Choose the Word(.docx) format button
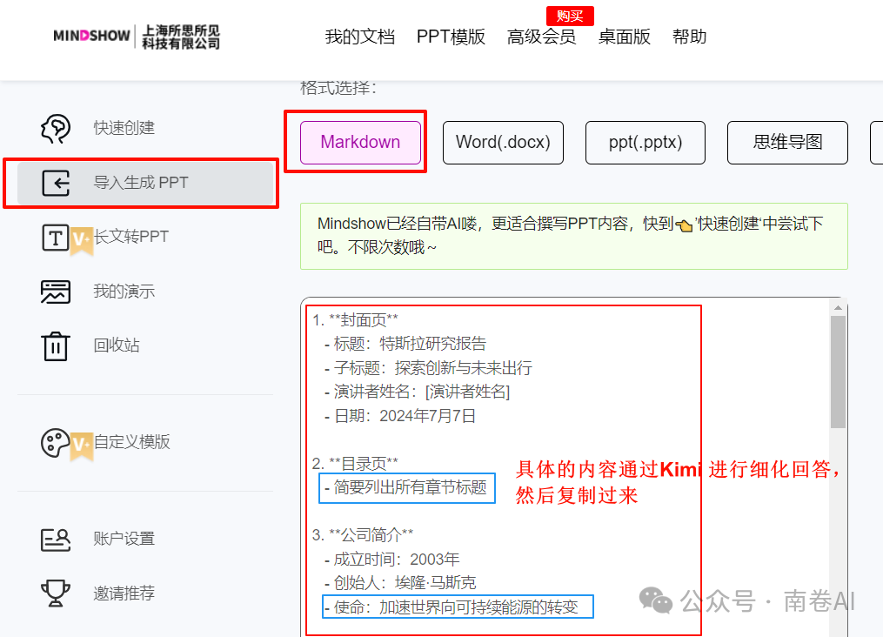The image size is (883, 637). (503, 143)
